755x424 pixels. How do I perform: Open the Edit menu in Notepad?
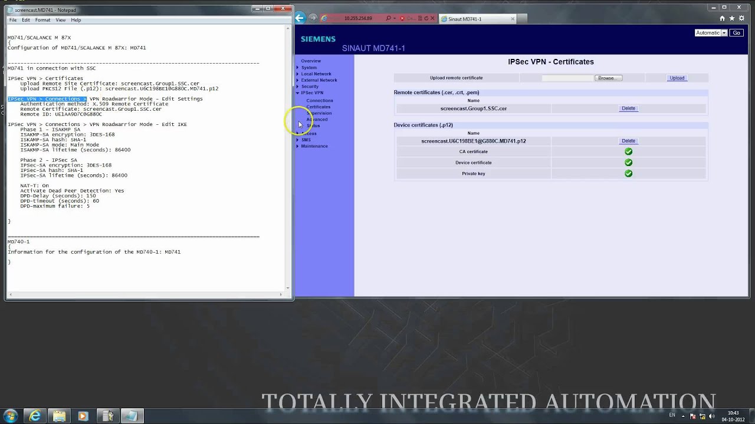coord(26,20)
